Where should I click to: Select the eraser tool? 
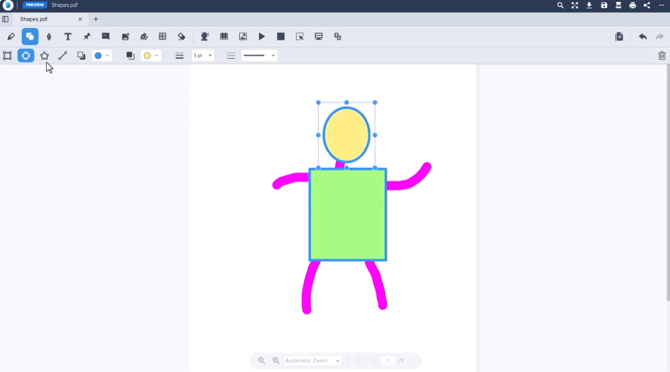pos(181,37)
